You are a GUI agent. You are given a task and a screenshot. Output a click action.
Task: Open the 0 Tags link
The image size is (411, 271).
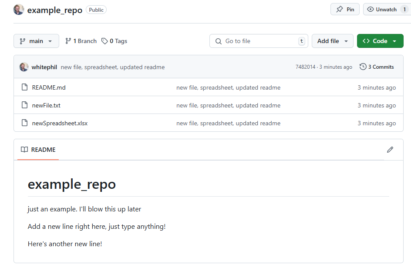[114, 41]
